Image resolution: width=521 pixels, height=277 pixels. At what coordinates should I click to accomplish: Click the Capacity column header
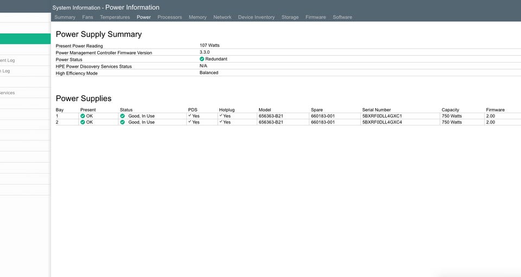tap(450, 110)
